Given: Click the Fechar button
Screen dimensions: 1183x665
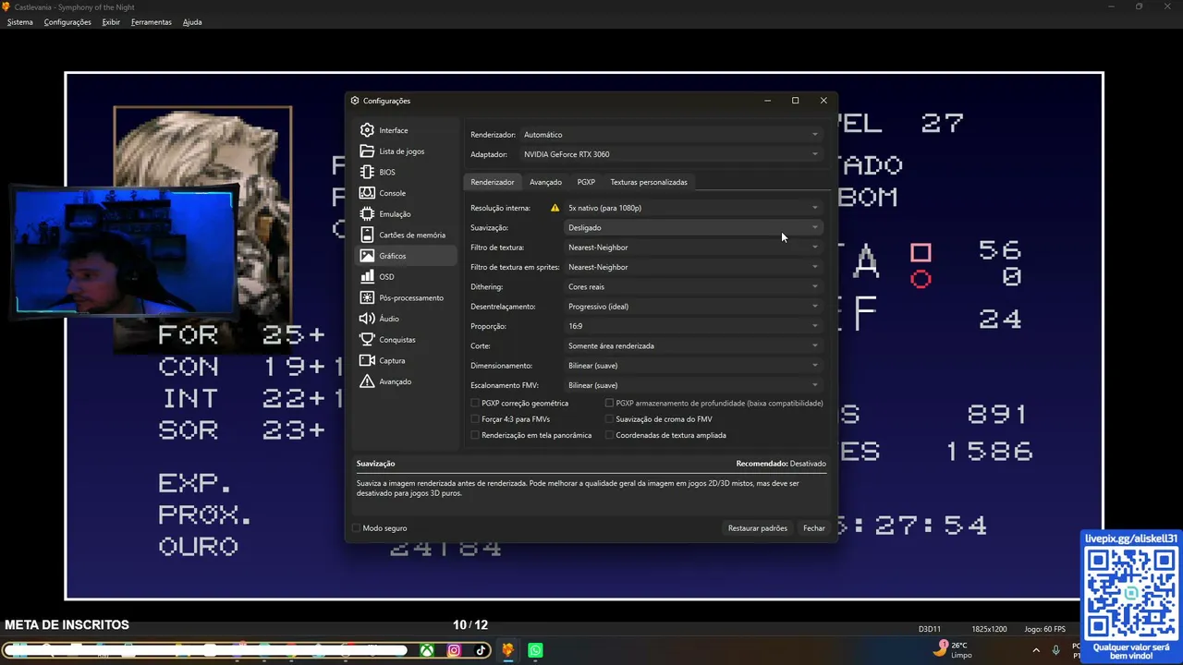Looking at the screenshot, I should 814,528.
